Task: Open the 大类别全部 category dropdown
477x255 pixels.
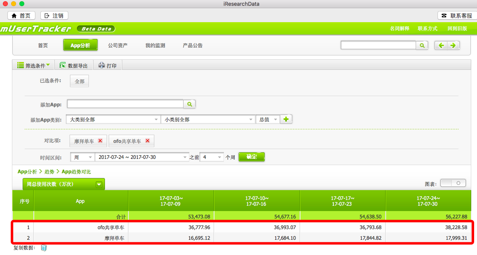Action: pos(113,119)
